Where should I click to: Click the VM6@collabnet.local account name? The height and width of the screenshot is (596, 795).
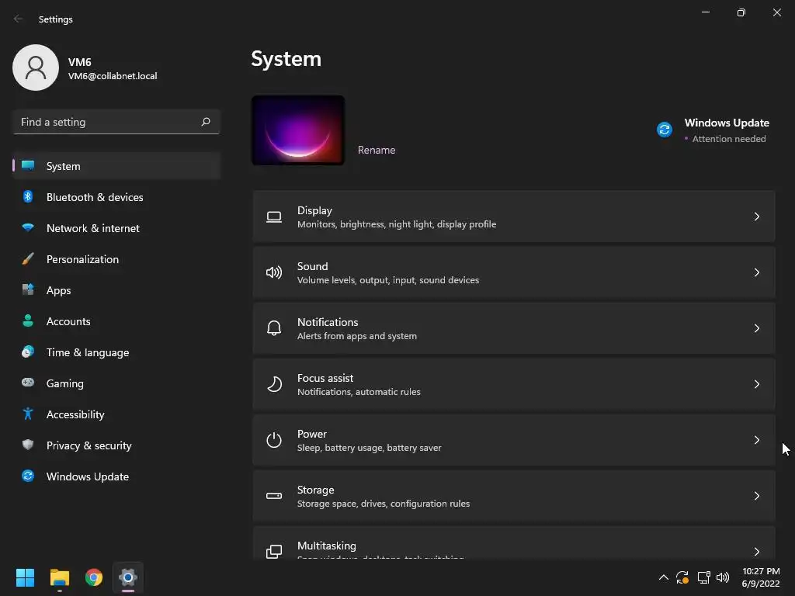113,76
